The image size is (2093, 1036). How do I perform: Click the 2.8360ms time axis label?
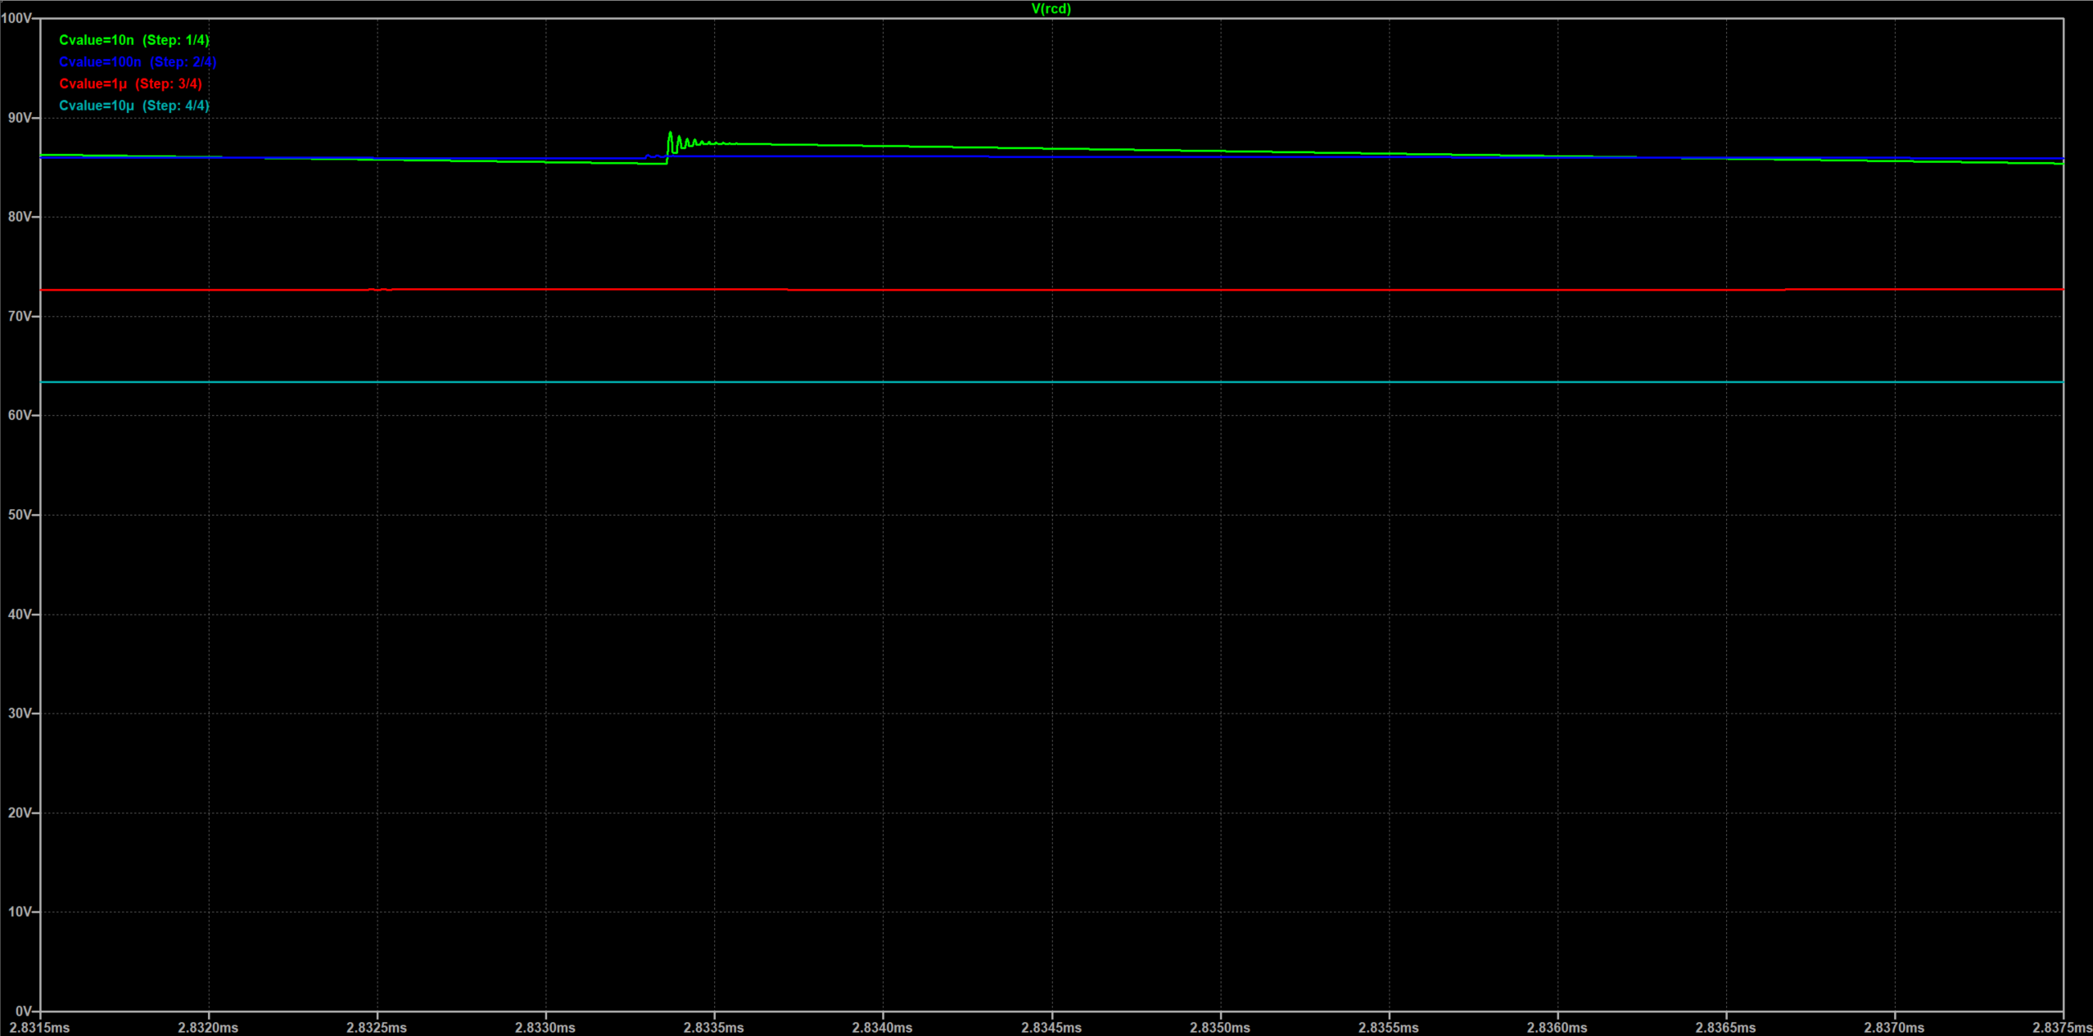click(1557, 1027)
